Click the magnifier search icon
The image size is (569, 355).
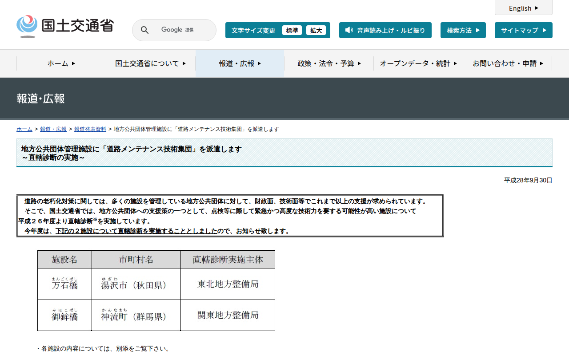click(144, 30)
